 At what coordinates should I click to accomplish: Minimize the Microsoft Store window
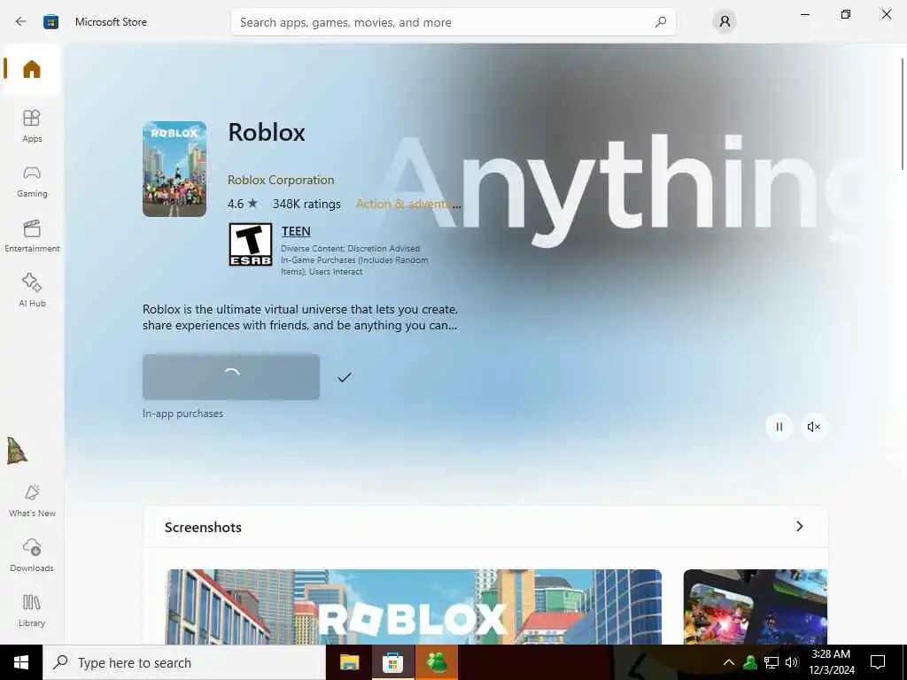[804, 14]
